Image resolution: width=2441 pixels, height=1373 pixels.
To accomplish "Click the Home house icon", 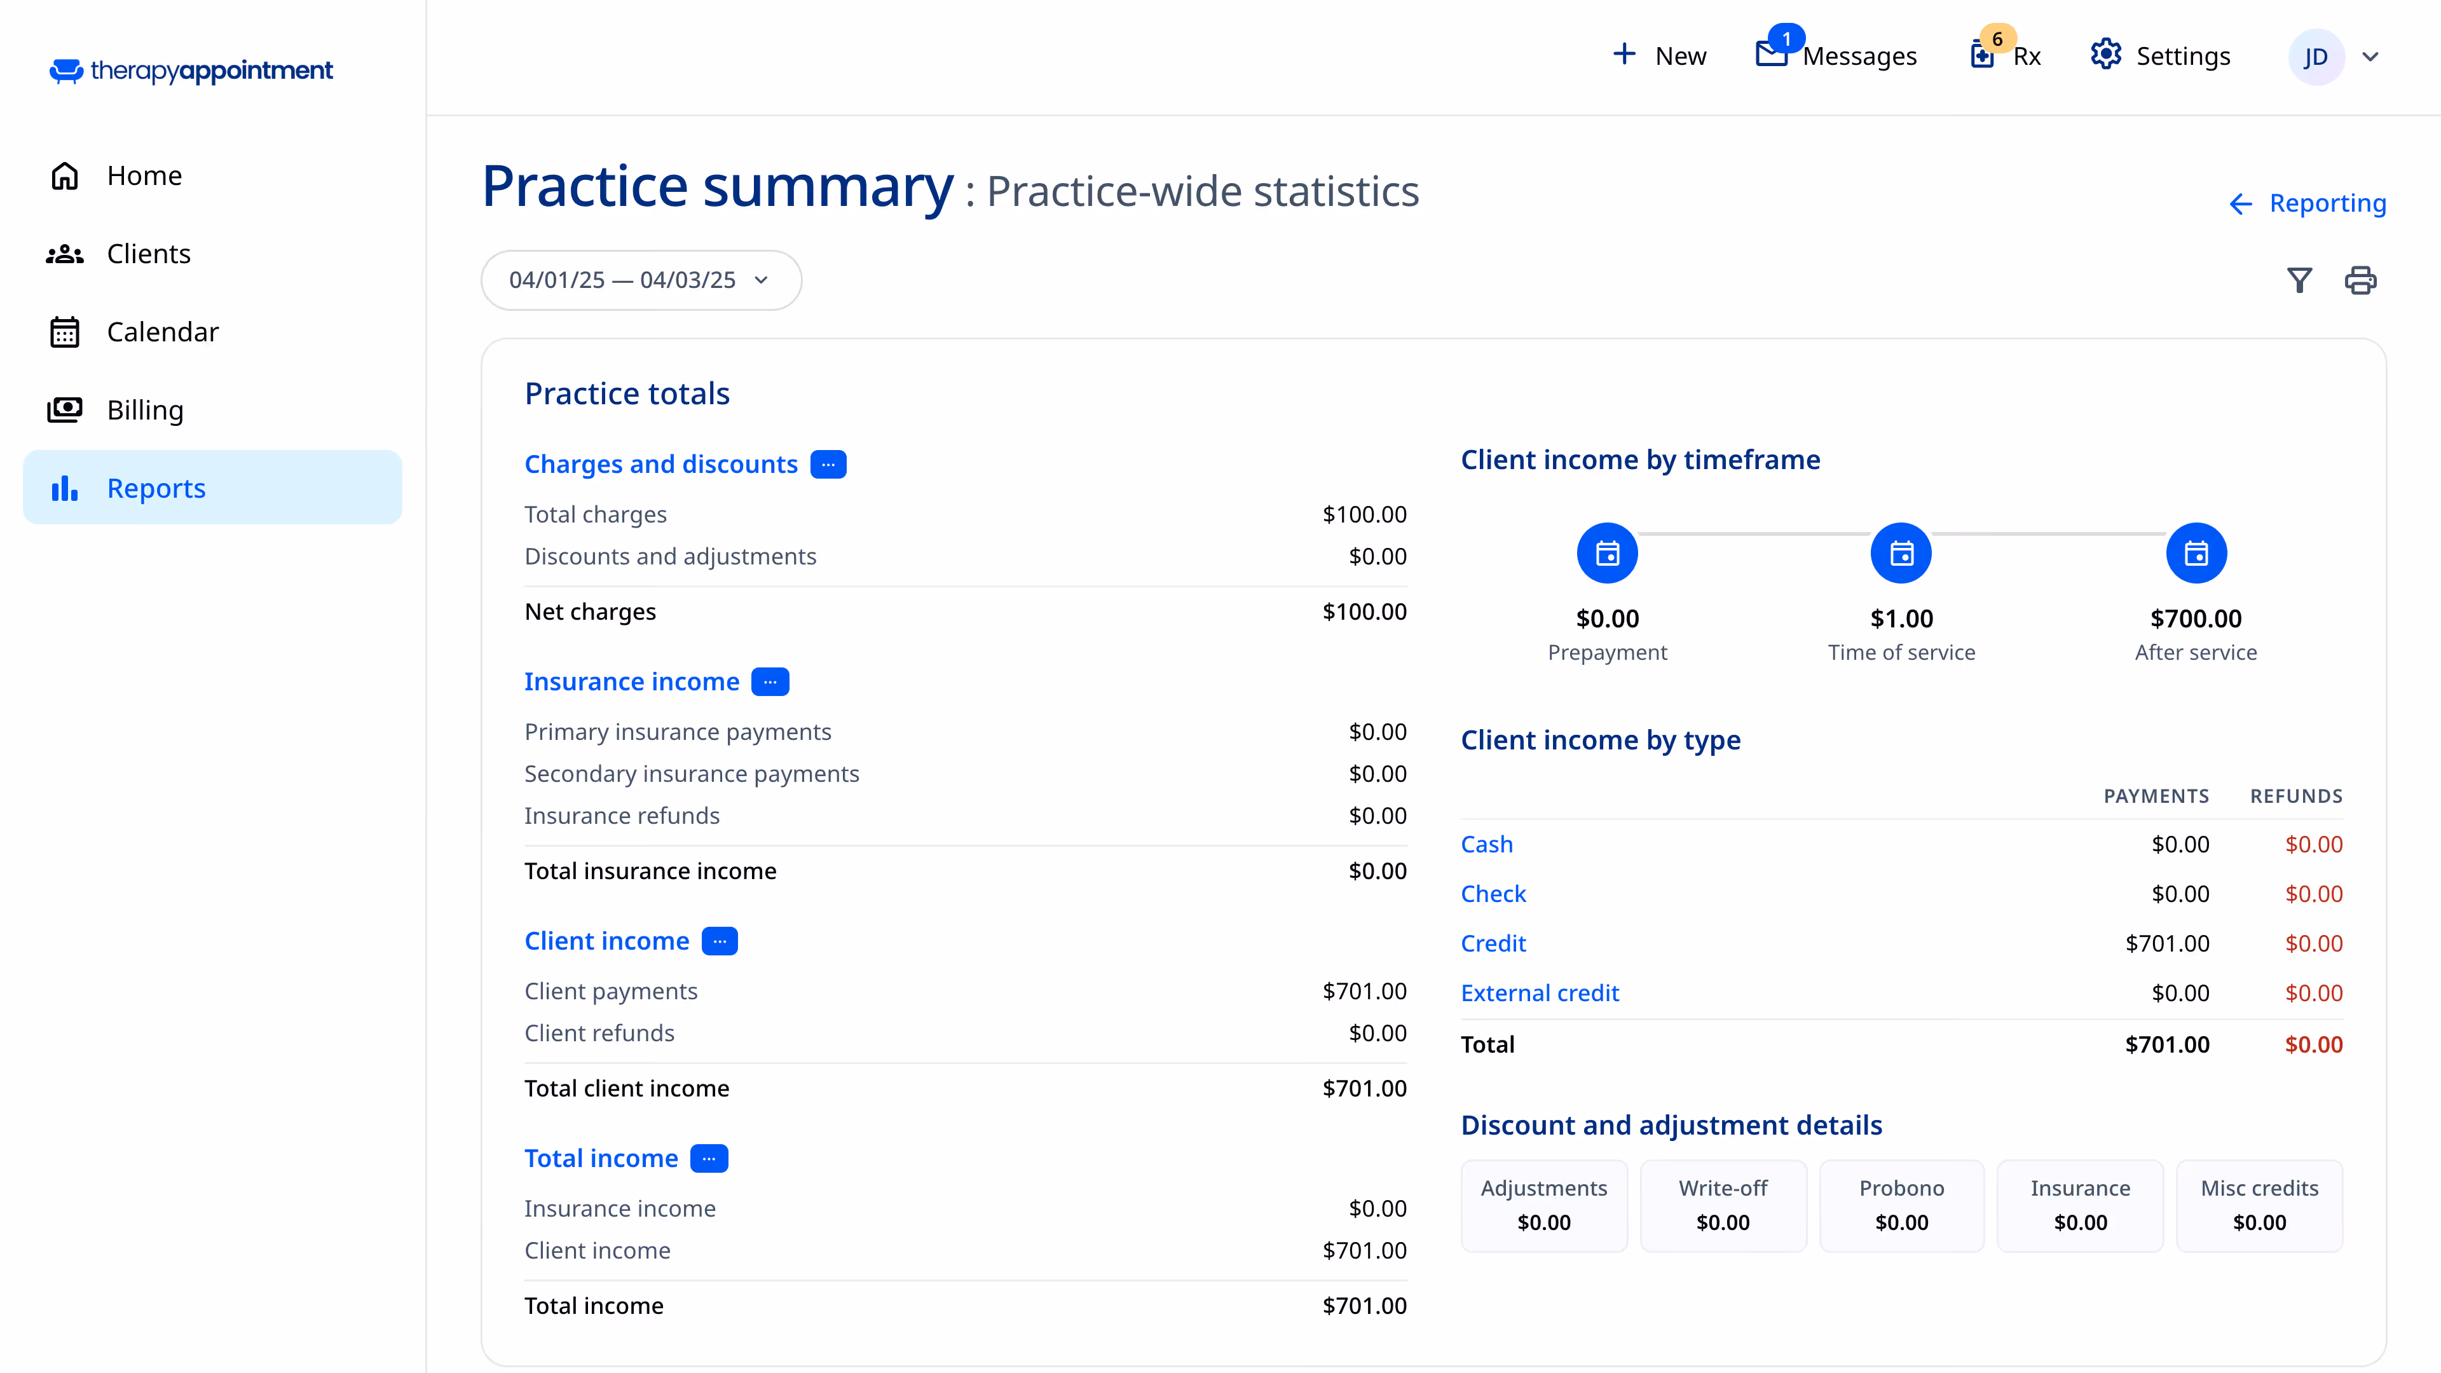I will click(x=64, y=175).
